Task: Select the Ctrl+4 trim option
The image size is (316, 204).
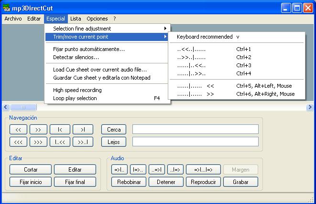Action: click(x=237, y=73)
